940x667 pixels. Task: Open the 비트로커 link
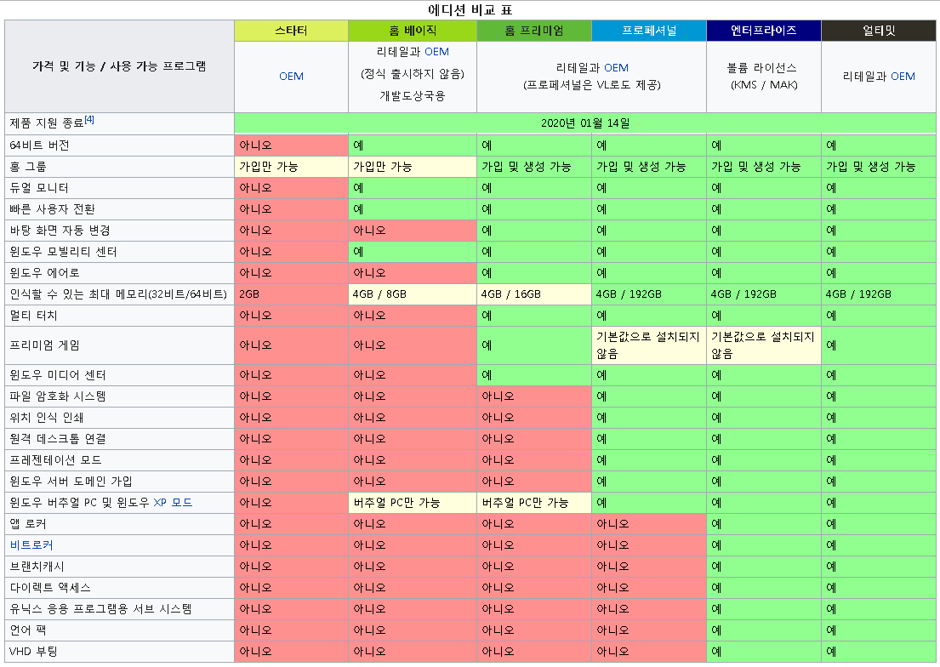point(31,545)
